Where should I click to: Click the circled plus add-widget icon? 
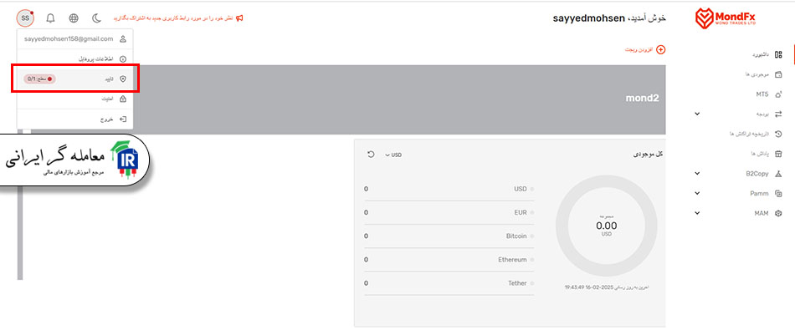coord(660,49)
